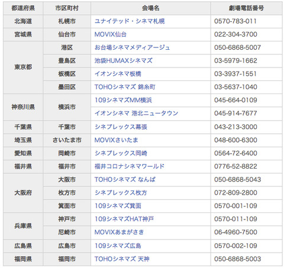This screenshot has height=268, width=284.
Task: Open the シネプレックス岡崎 link
Action: coord(121,153)
